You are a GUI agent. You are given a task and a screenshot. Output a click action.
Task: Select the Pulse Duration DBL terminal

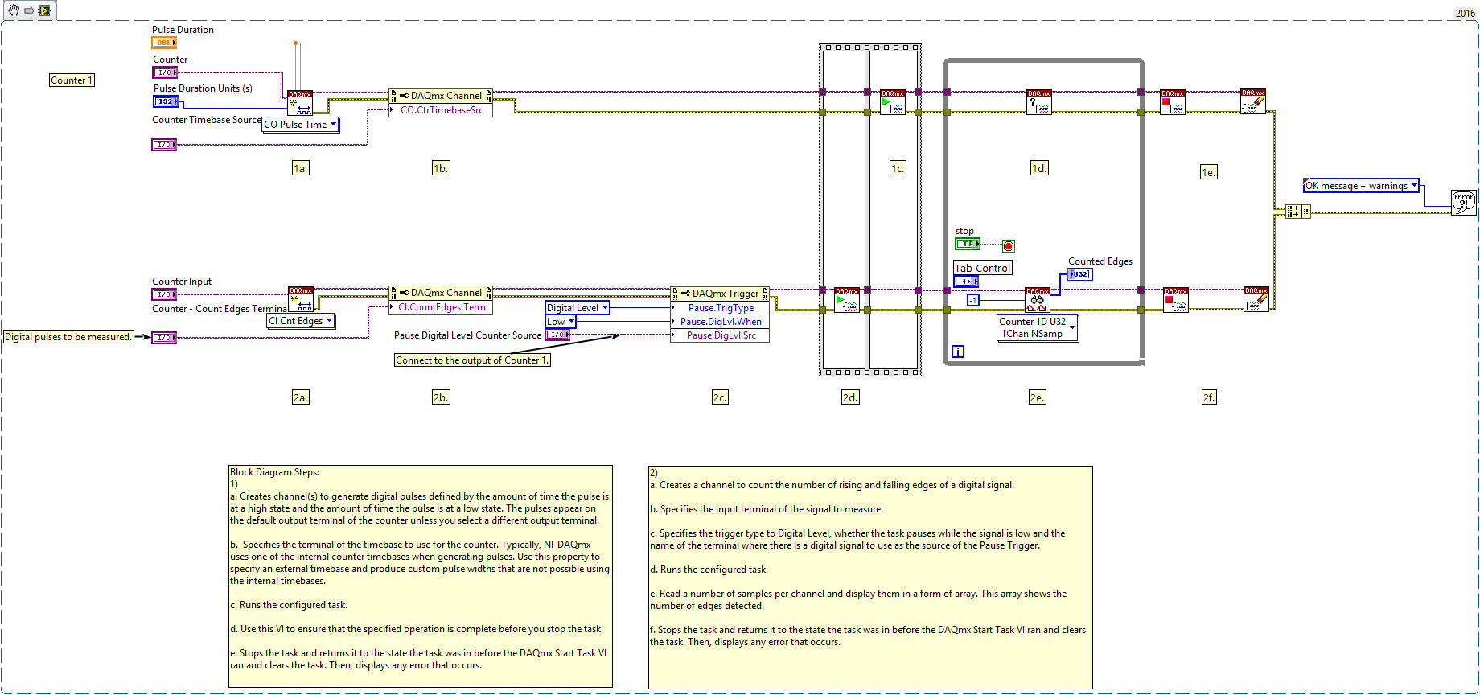click(x=164, y=43)
